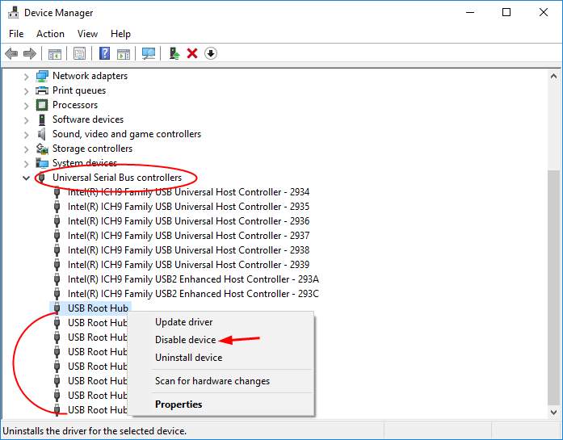Click the Forward arrow toolbar icon
This screenshot has height=440, width=563.
pyautogui.click(x=30, y=53)
